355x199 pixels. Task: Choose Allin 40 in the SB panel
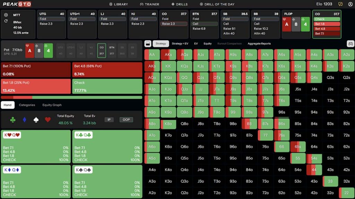tap(229, 34)
